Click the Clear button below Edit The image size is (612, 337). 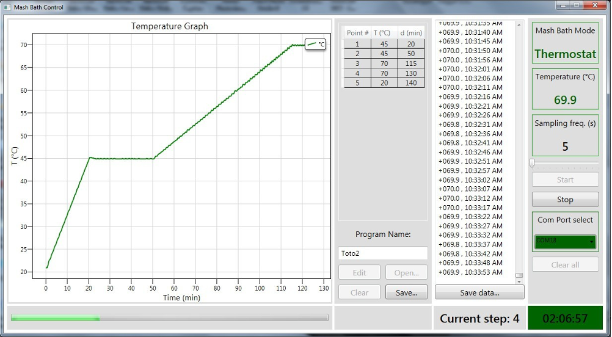click(359, 292)
